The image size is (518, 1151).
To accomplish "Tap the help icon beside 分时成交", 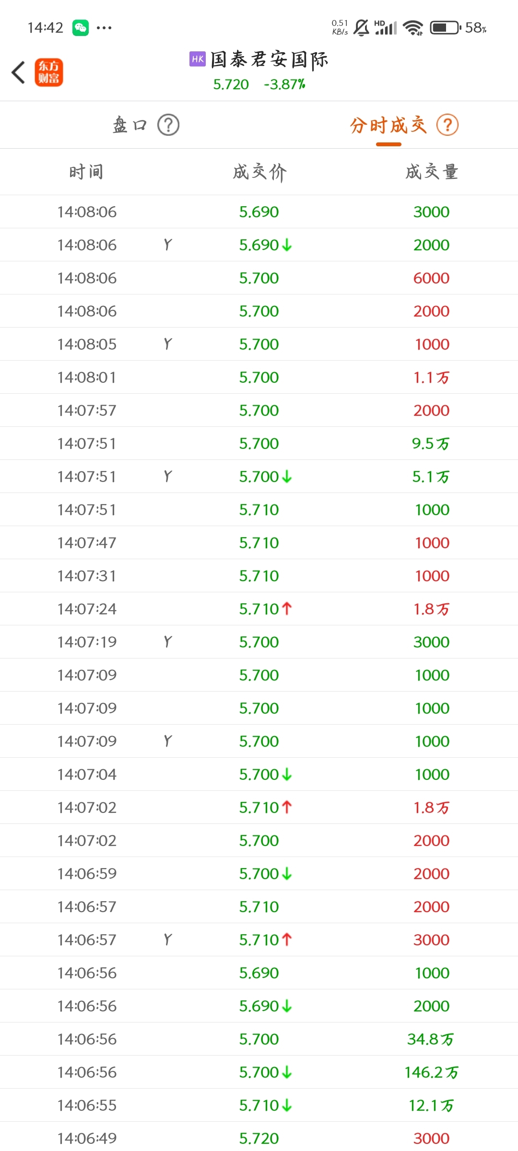I will click(x=447, y=125).
